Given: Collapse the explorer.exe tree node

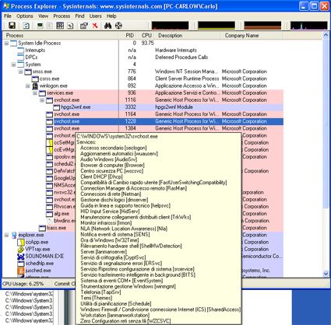Looking at the screenshot, I should [6, 236].
